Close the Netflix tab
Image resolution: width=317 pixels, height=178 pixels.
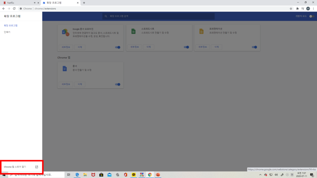(38, 3)
